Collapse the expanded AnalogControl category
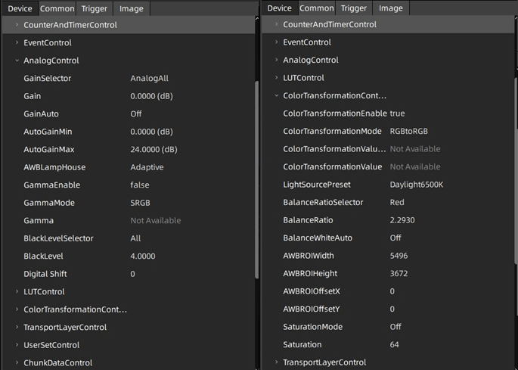Image resolution: width=518 pixels, height=370 pixels. click(17, 61)
